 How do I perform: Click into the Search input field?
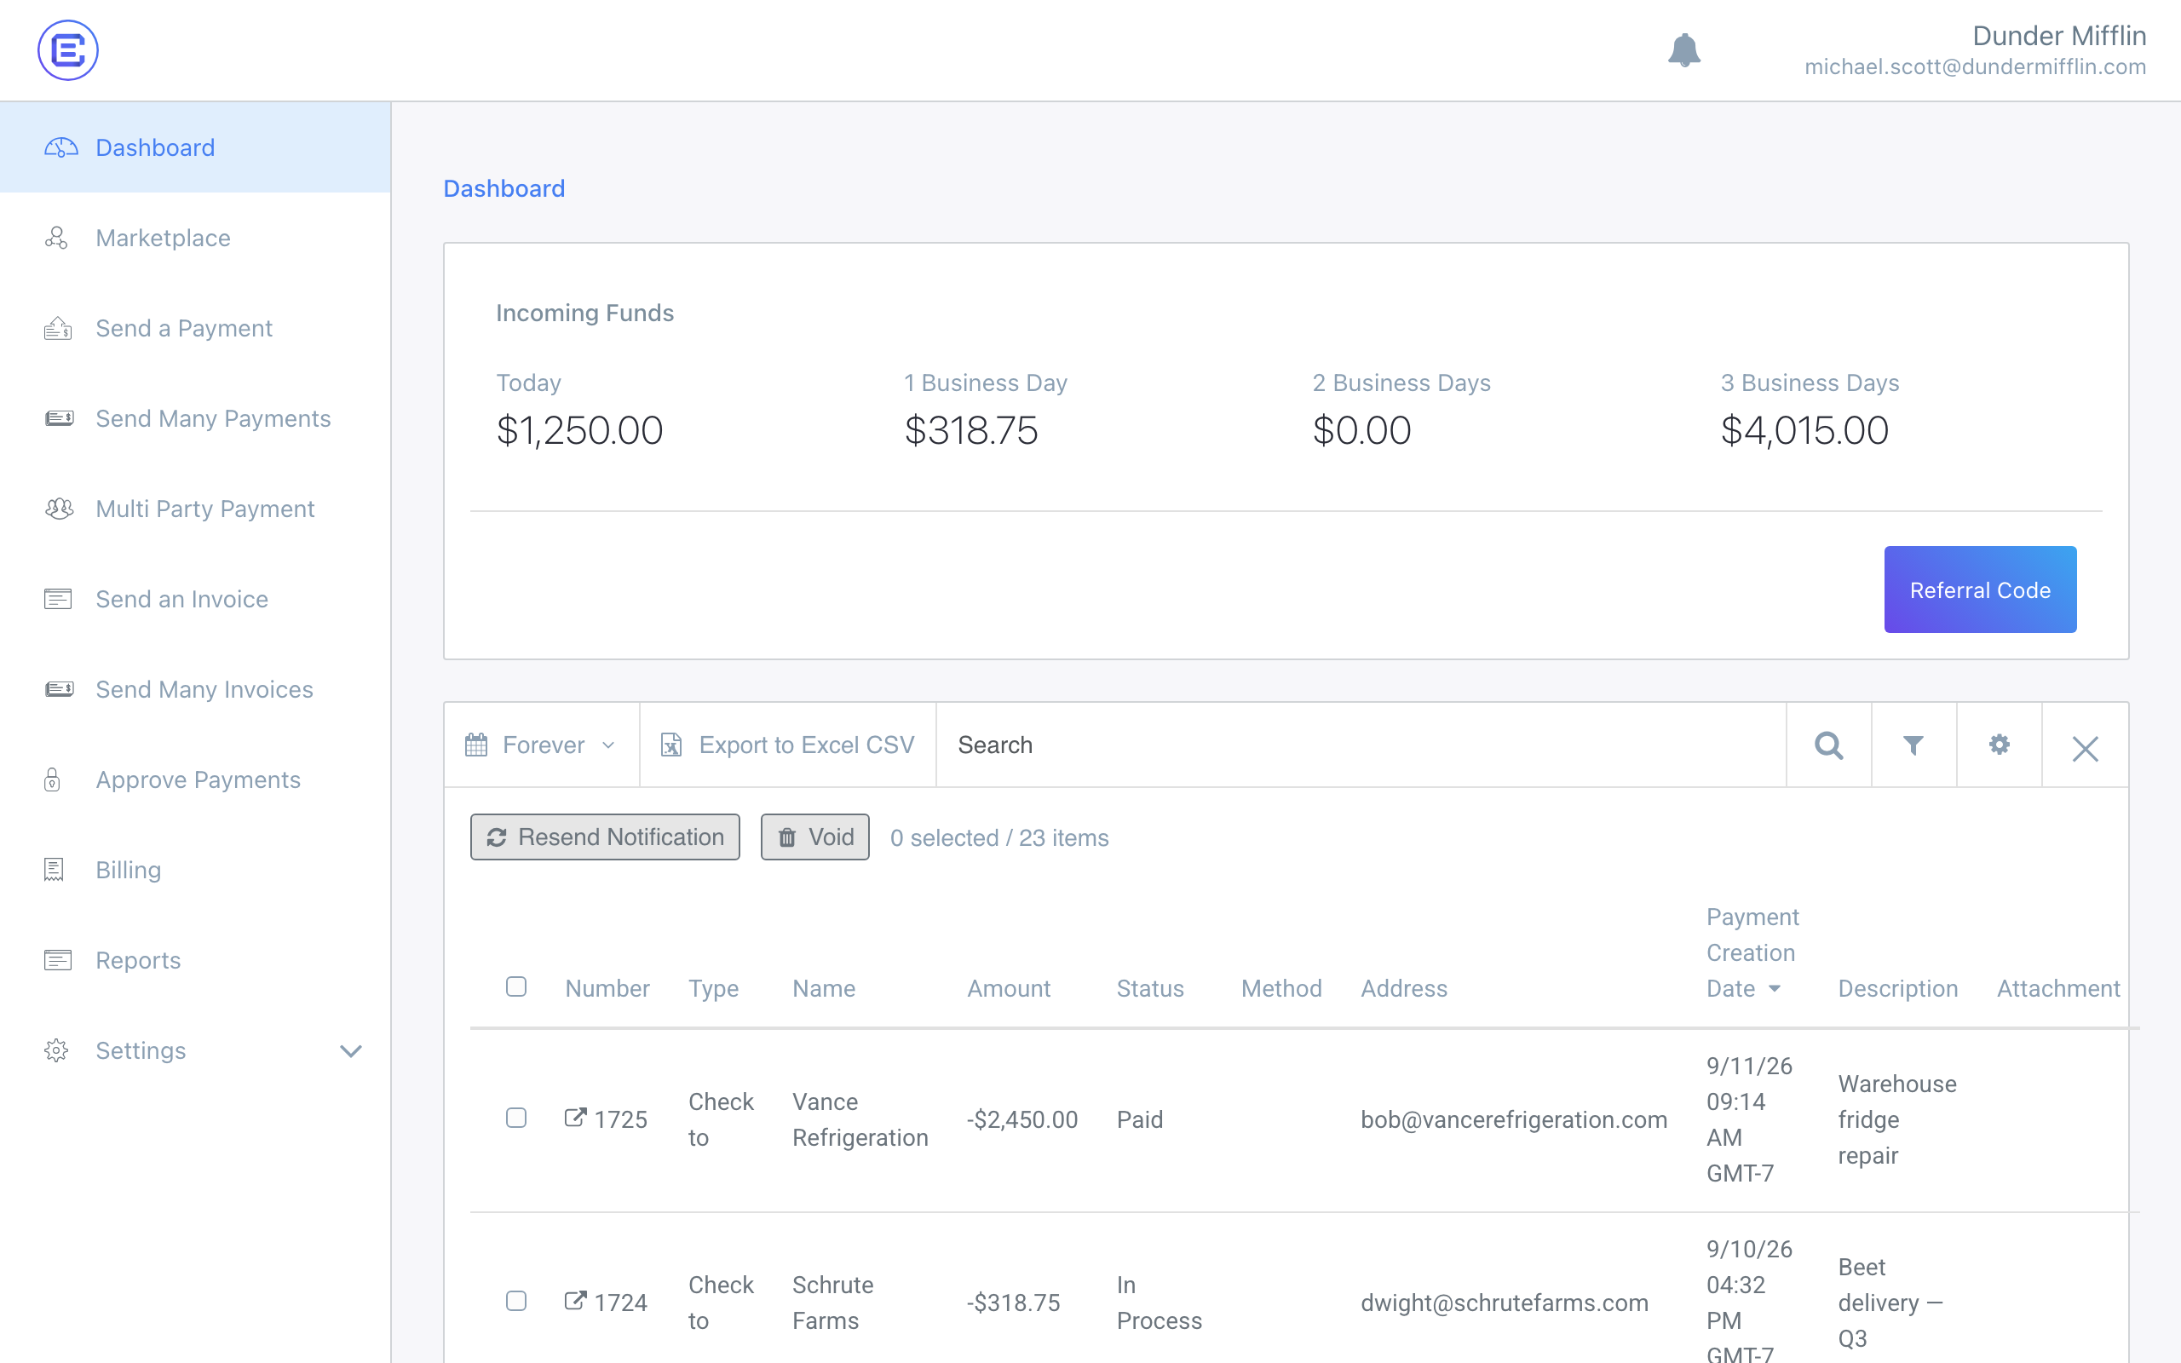coord(1361,745)
